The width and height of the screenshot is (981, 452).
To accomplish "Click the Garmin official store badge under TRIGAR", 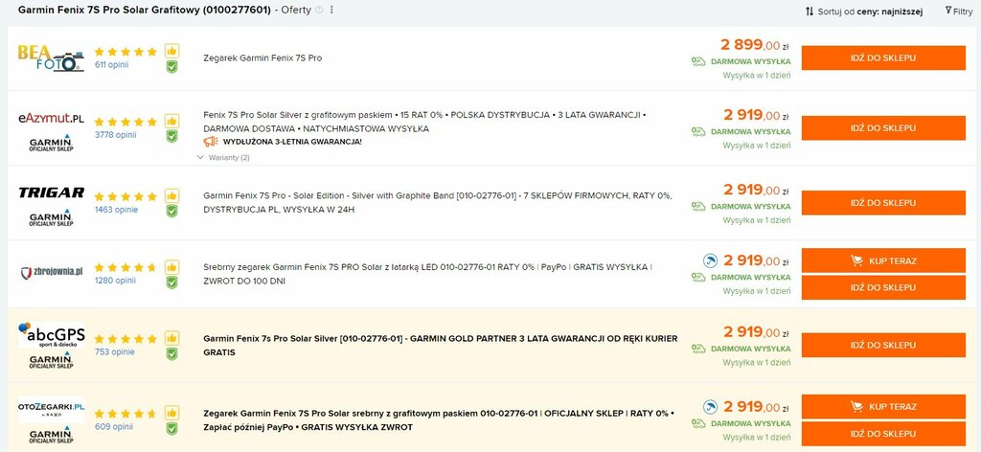I will point(51,217).
